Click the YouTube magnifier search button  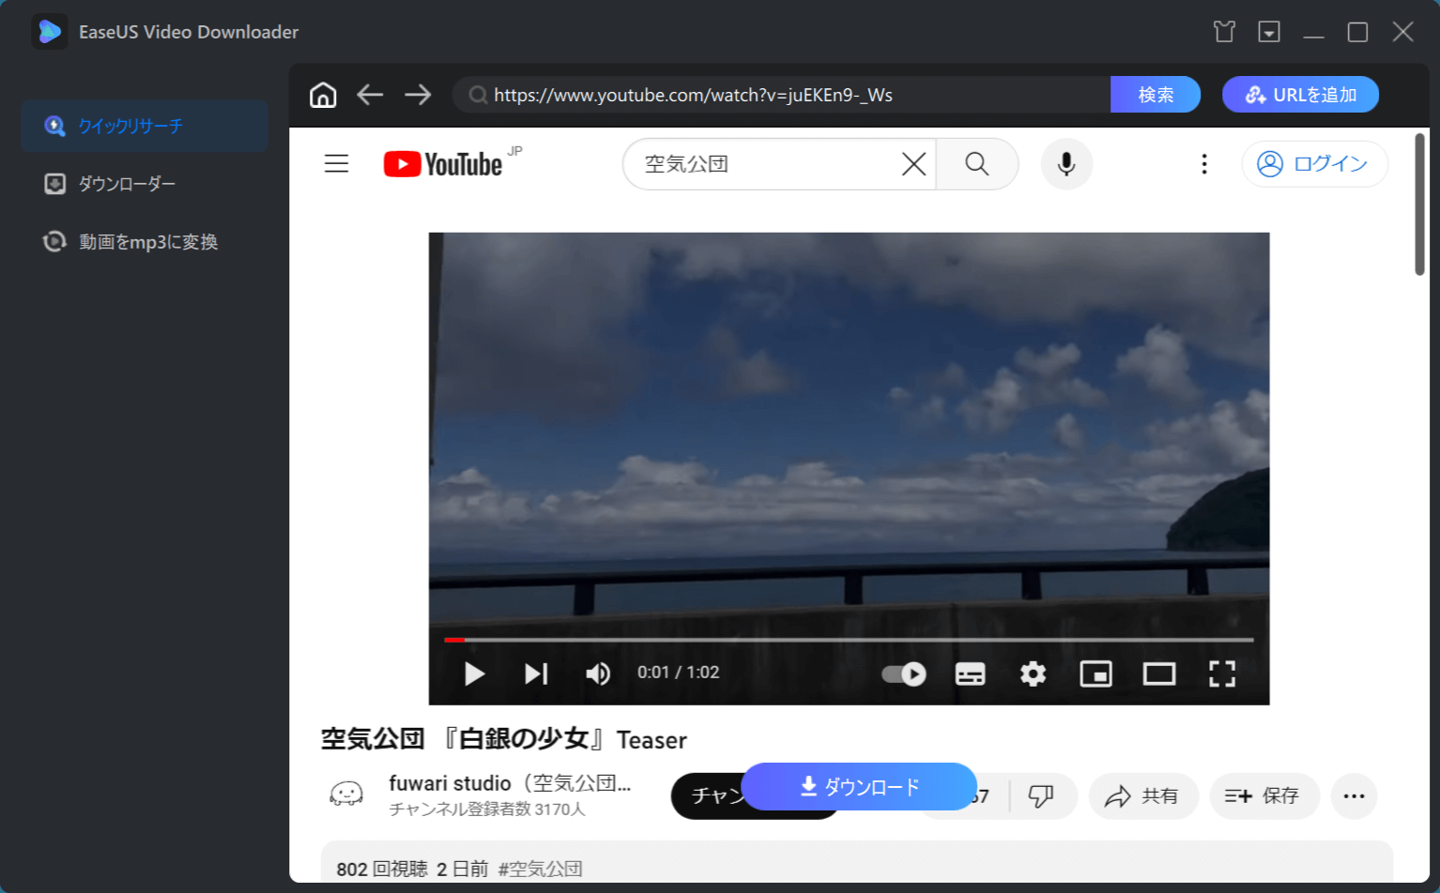977,164
